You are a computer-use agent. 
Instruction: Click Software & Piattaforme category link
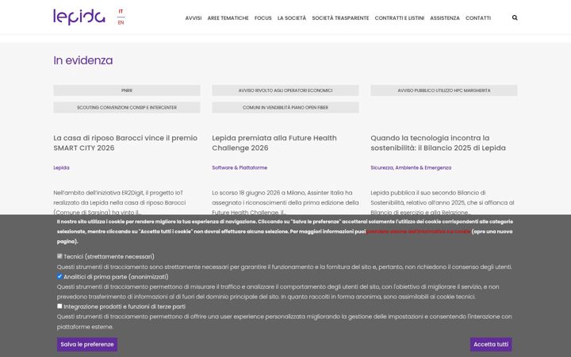[x=240, y=167]
